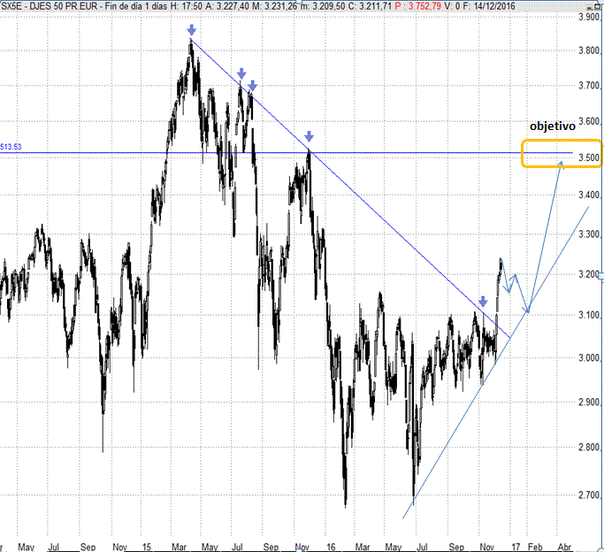
Task: Click the year 16 label on time axis
Action: tap(331, 547)
